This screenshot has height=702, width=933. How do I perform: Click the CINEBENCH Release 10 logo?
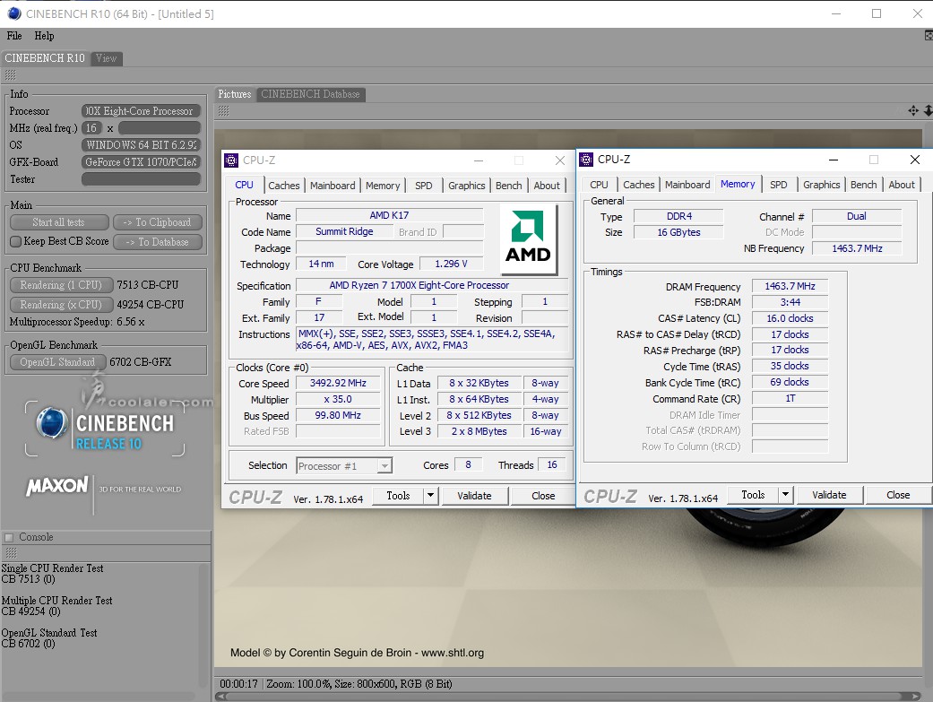tap(105, 429)
